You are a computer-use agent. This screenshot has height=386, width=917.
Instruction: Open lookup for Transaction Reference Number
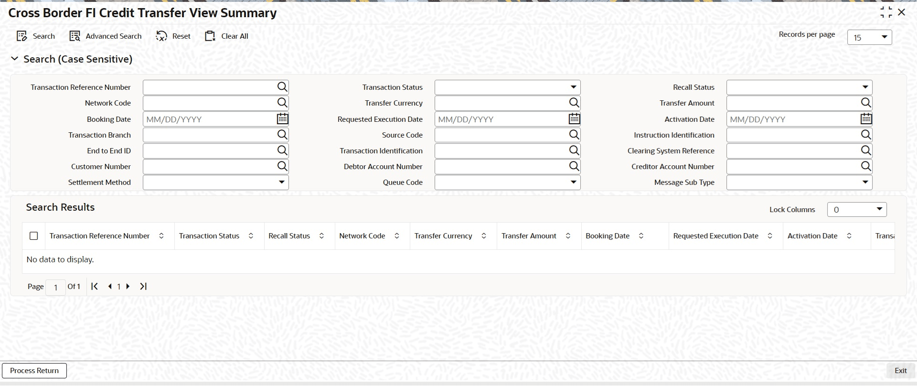(282, 87)
